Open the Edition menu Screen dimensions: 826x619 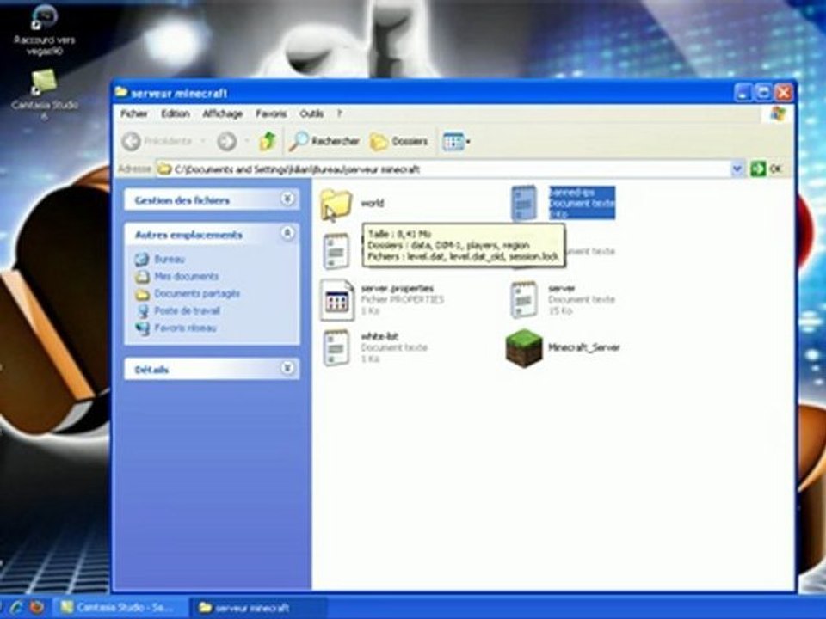(176, 113)
